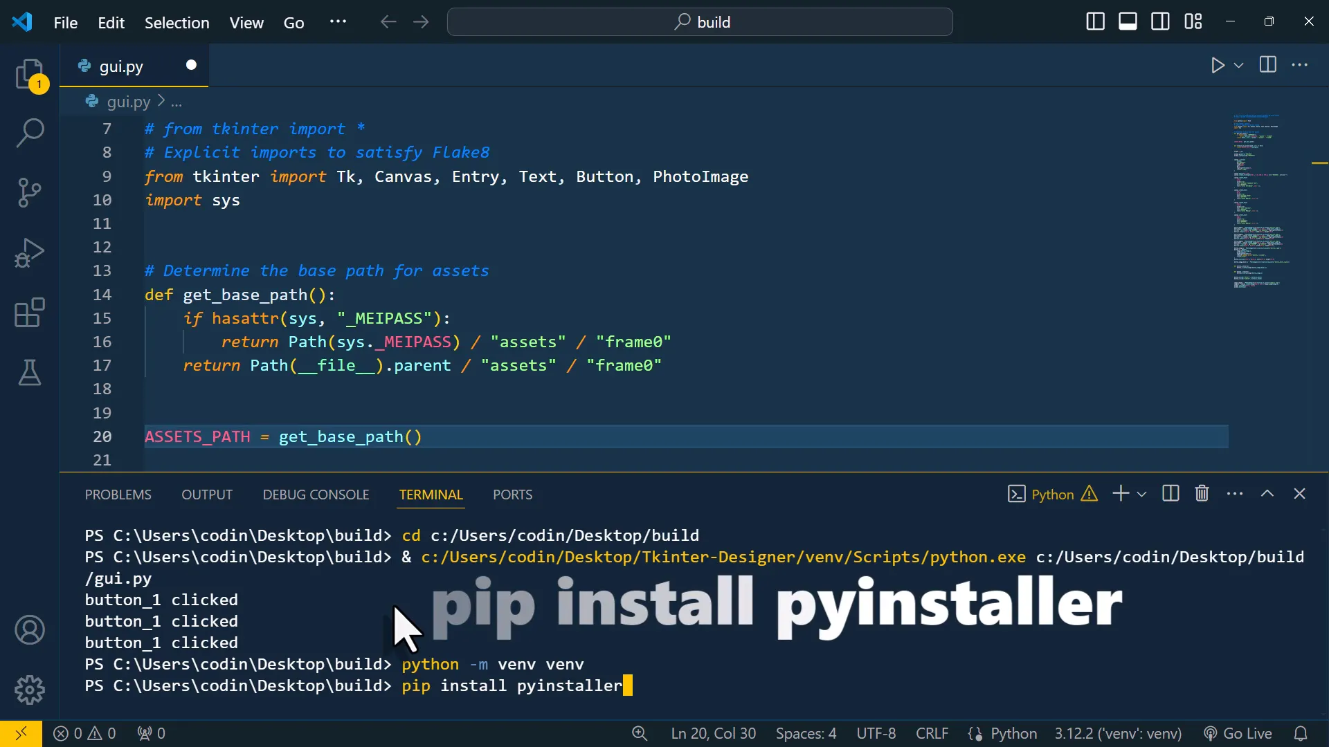The height and width of the screenshot is (747, 1329).
Task: Run gui.py with the play button
Action: [x=1218, y=65]
